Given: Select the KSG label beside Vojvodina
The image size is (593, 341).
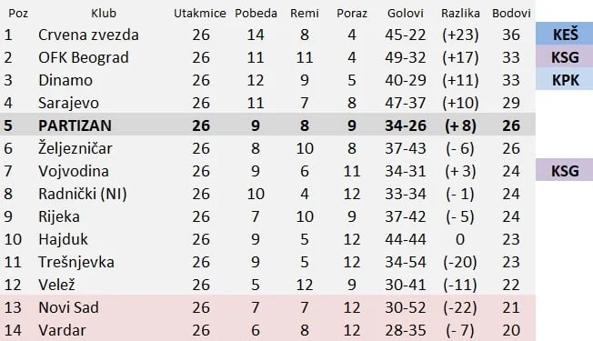Looking at the screenshot, I should click(564, 171).
